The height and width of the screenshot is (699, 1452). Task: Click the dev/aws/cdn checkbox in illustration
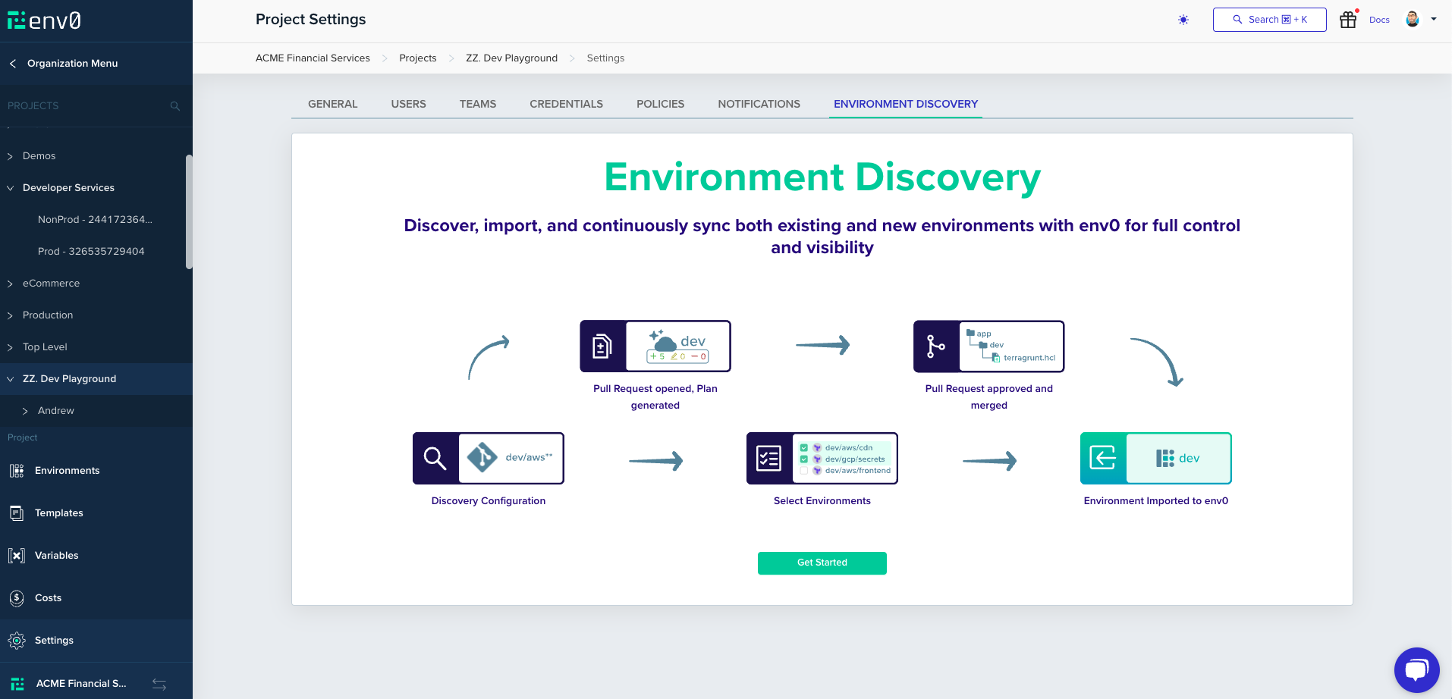coord(804,448)
